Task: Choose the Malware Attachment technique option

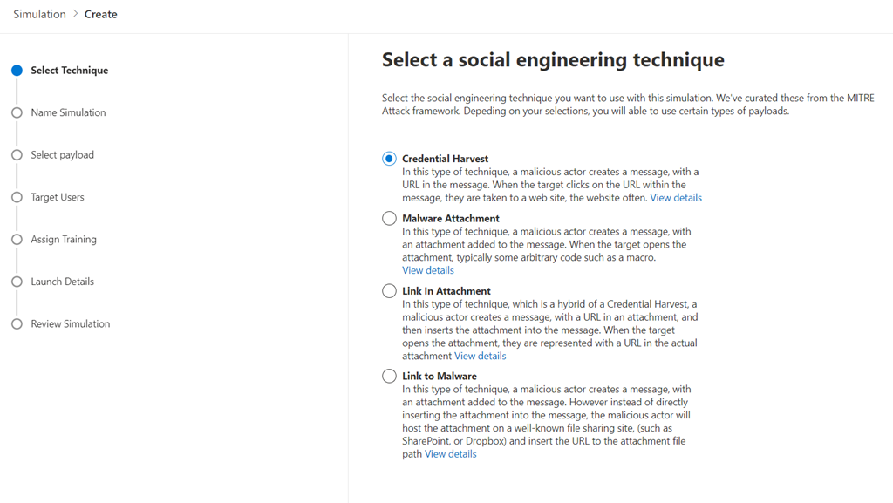Action: (x=389, y=219)
